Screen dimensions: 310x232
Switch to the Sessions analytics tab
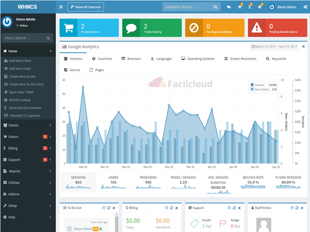[73, 59]
